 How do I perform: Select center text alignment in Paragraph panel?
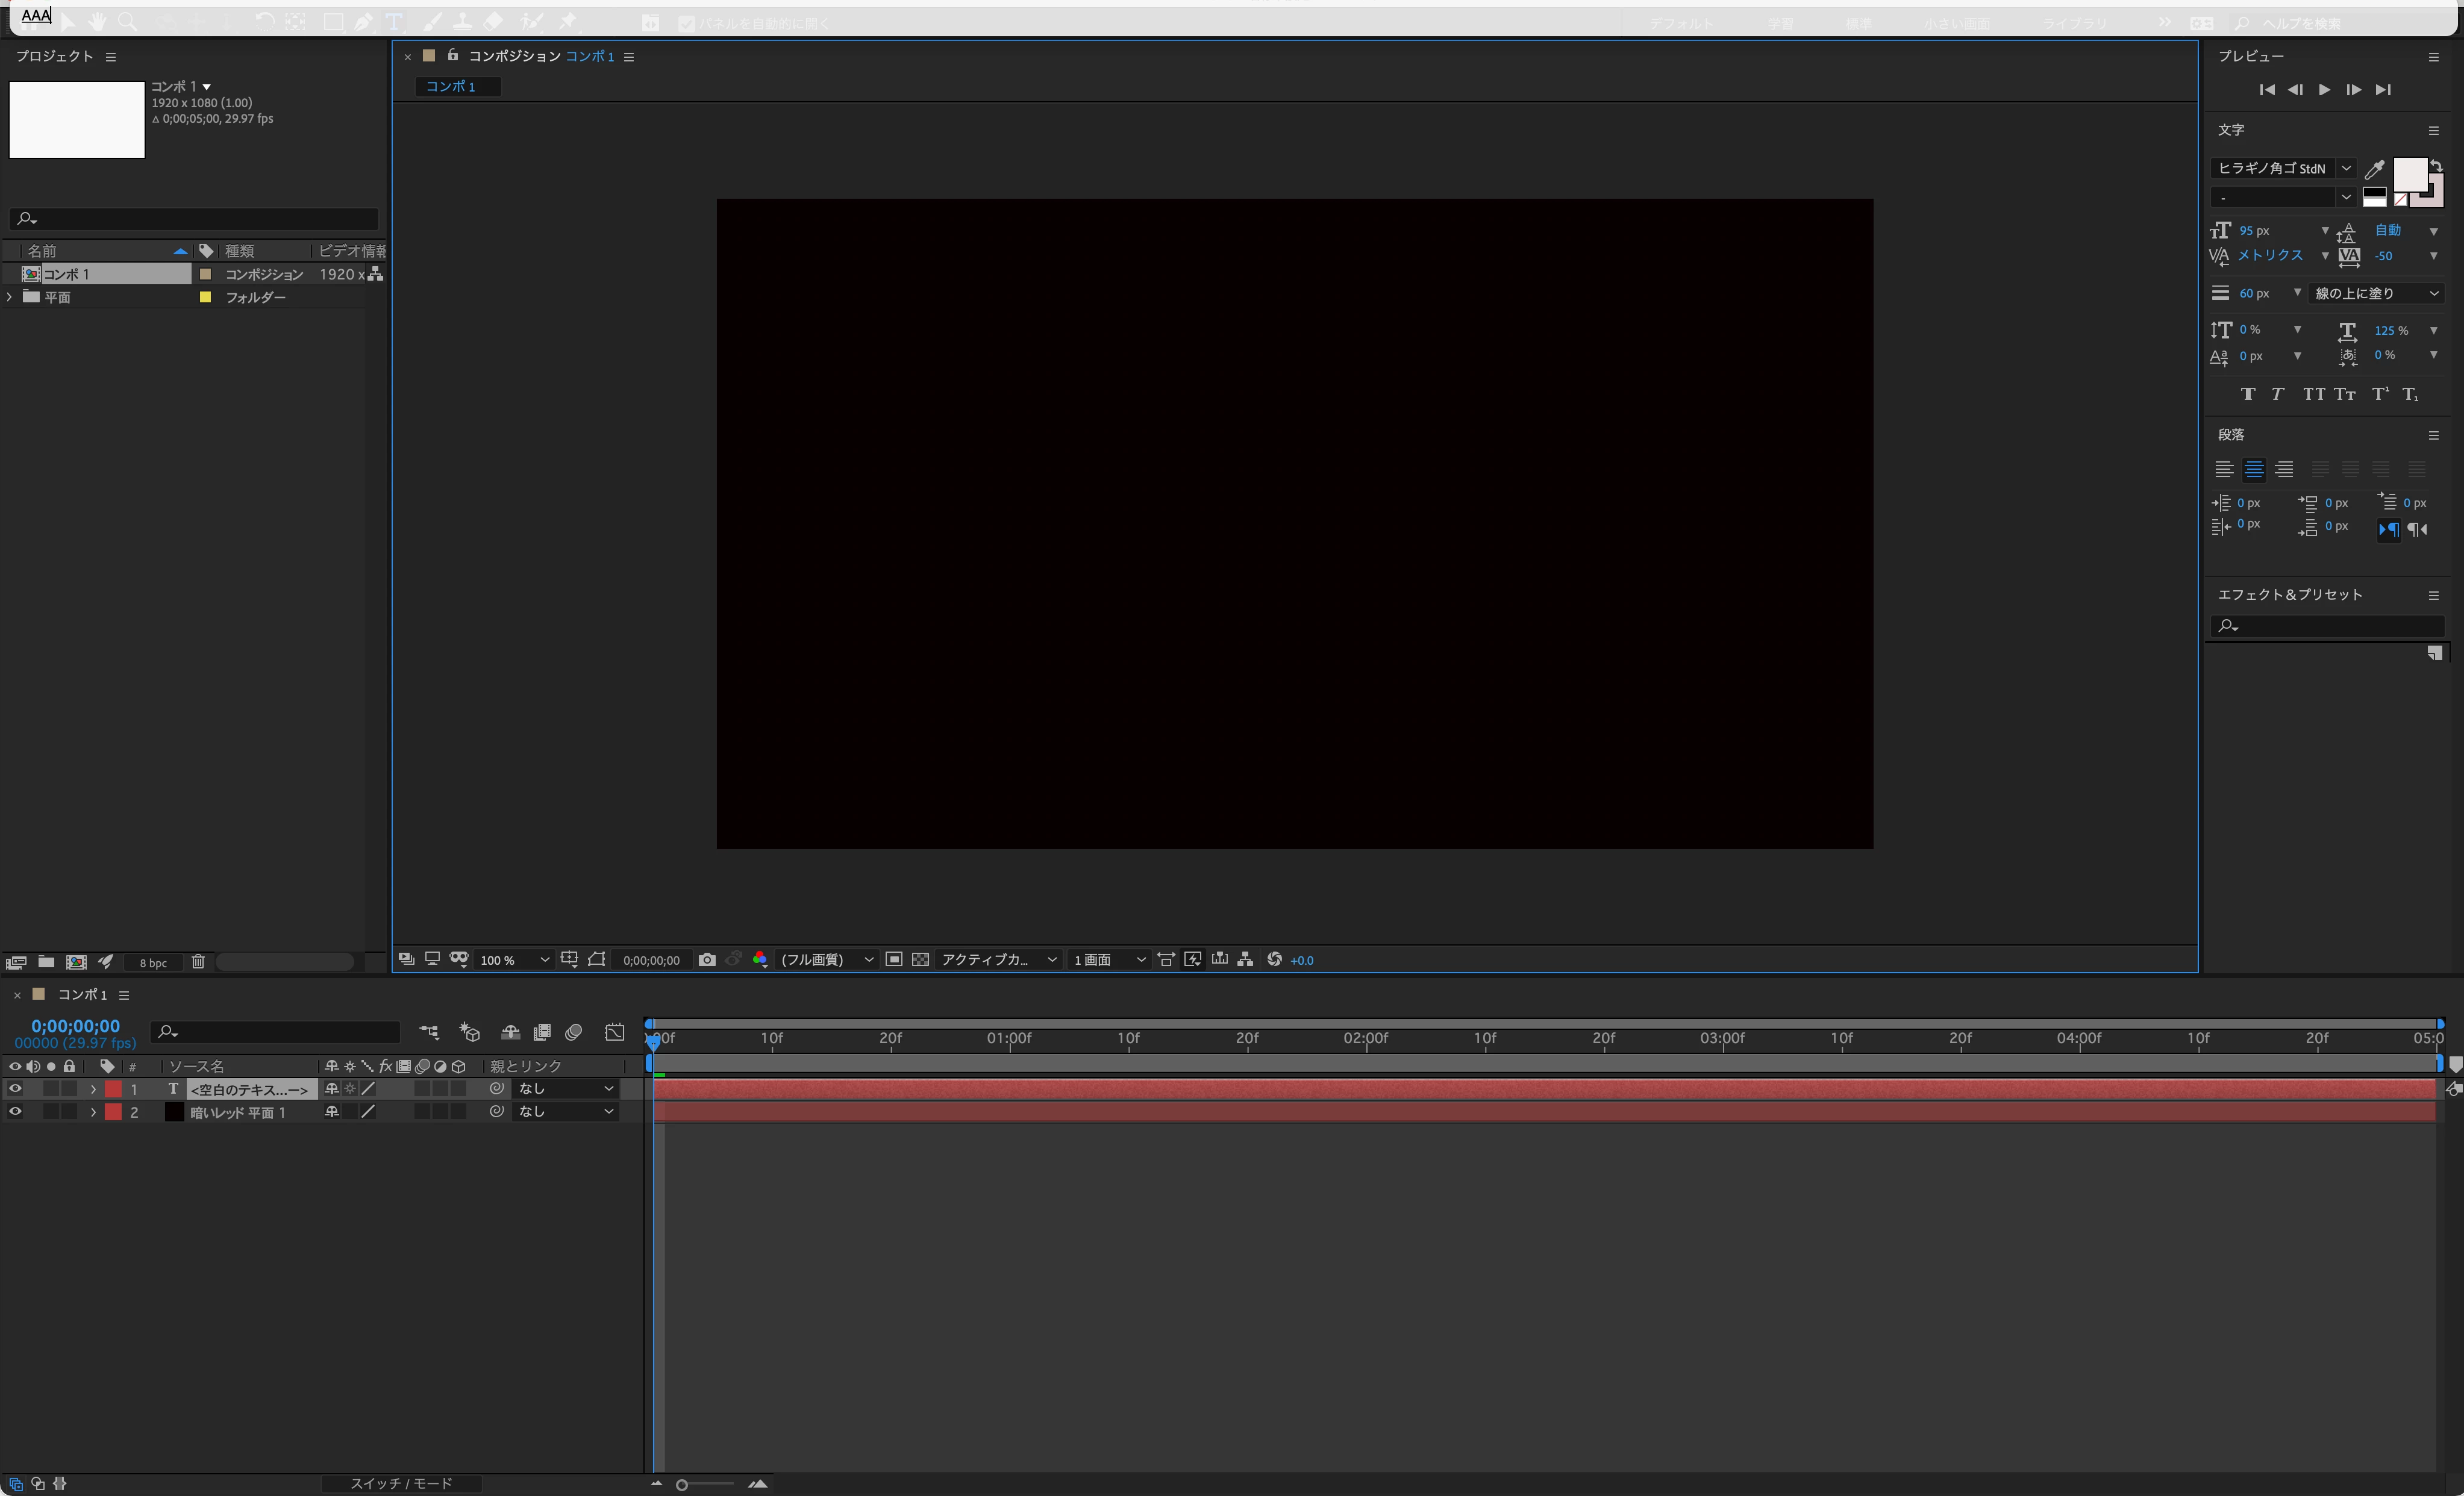pyautogui.click(x=2254, y=470)
